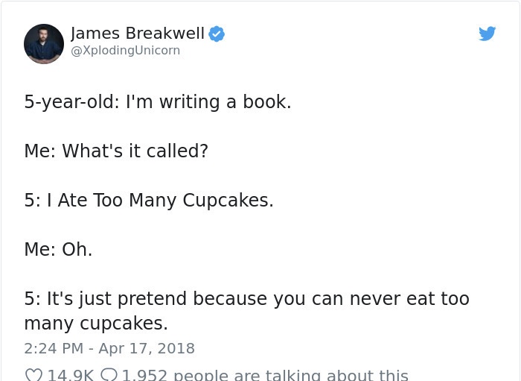Screen dimensions: 521x381
Task: Click the reply speech bubble icon
Action: click(109, 375)
